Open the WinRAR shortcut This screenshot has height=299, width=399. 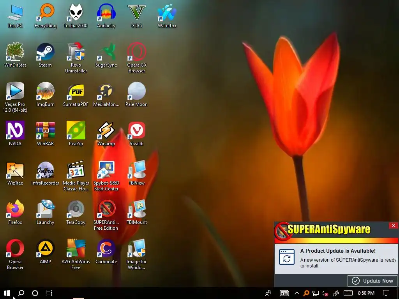click(45, 134)
